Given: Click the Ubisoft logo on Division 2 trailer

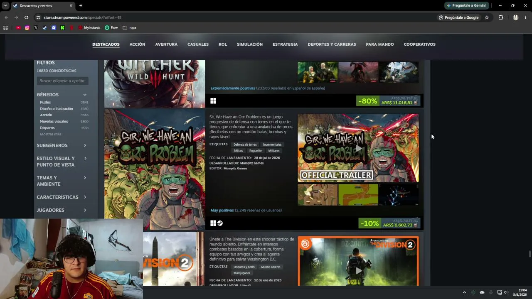Looking at the screenshot, I should click(305, 244).
